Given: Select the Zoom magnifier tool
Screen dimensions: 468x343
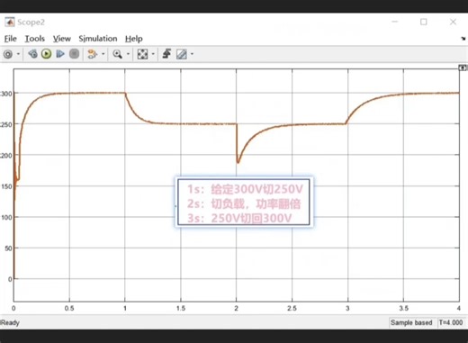Looking at the screenshot, I should [117, 54].
